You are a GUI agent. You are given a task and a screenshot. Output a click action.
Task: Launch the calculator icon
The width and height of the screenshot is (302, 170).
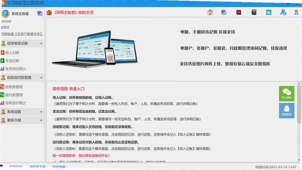pyautogui.click(x=254, y=12)
